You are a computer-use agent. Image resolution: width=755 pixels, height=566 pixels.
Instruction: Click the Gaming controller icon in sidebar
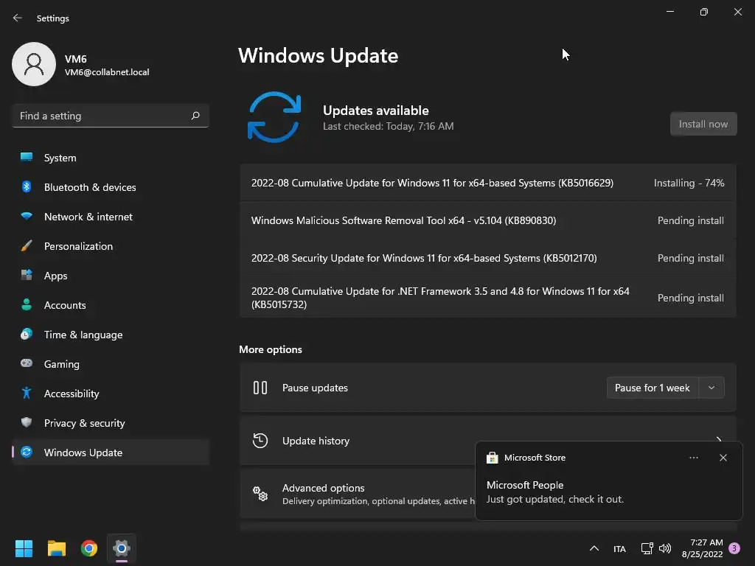tap(27, 363)
